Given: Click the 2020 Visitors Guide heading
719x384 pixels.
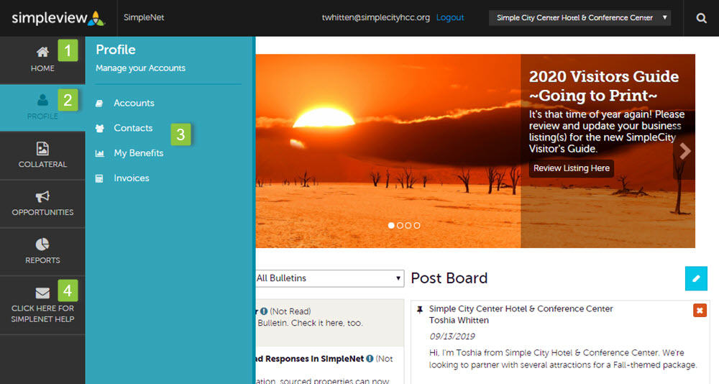Looking at the screenshot, I should (604, 86).
